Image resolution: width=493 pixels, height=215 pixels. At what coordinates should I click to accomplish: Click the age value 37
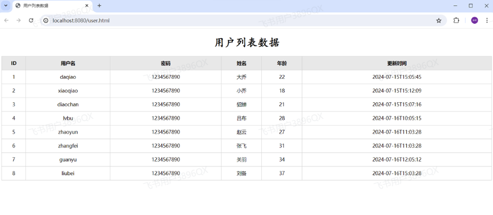point(282,174)
